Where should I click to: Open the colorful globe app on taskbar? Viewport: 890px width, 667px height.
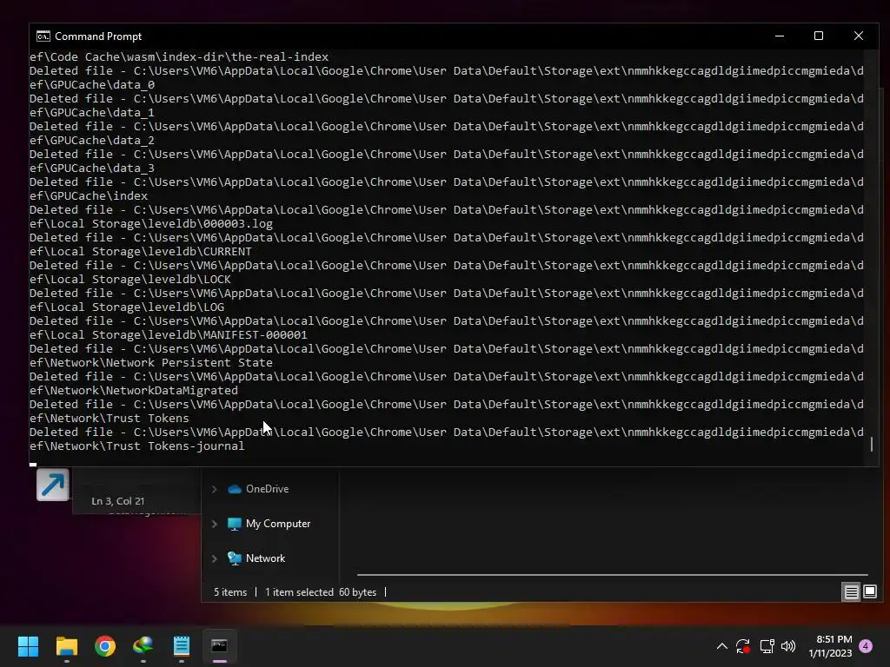pos(143,646)
